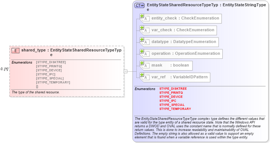The height and width of the screenshot is (143, 270).
Task: Select entity_check : CheckEnumeration attribute label
Action: point(185,18)
